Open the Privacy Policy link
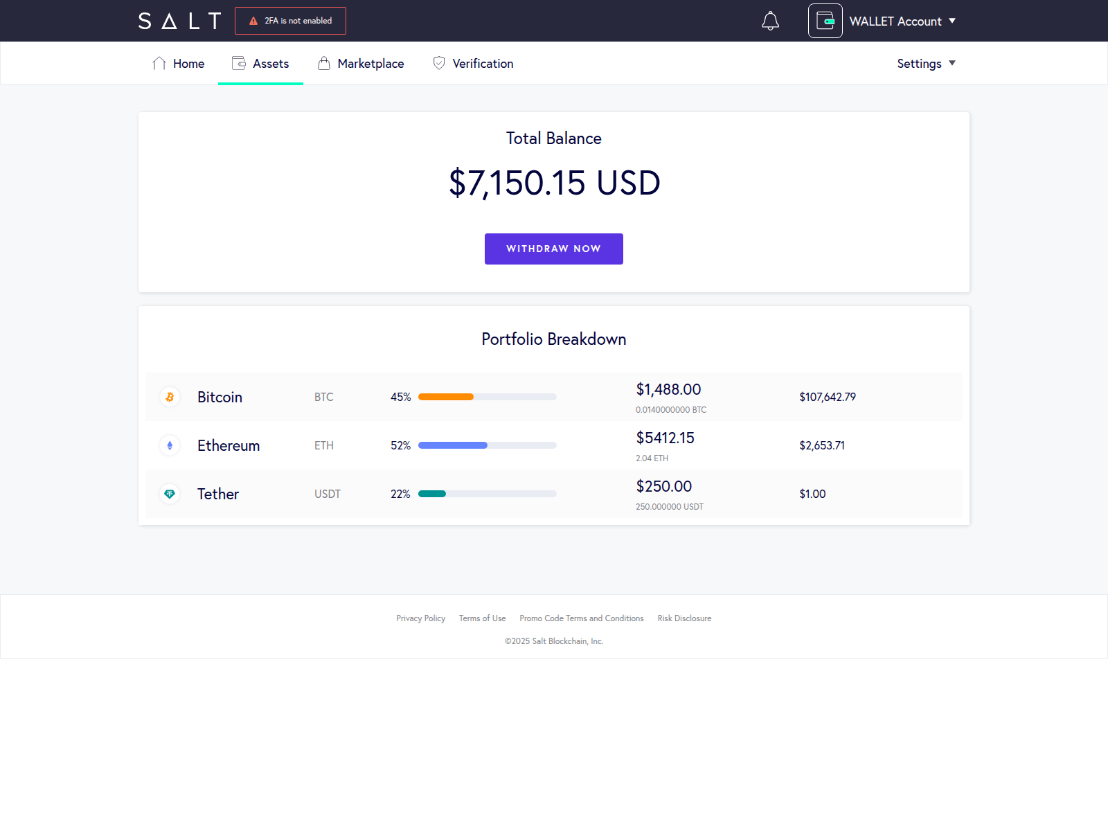The image size is (1108, 831). pyautogui.click(x=420, y=618)
